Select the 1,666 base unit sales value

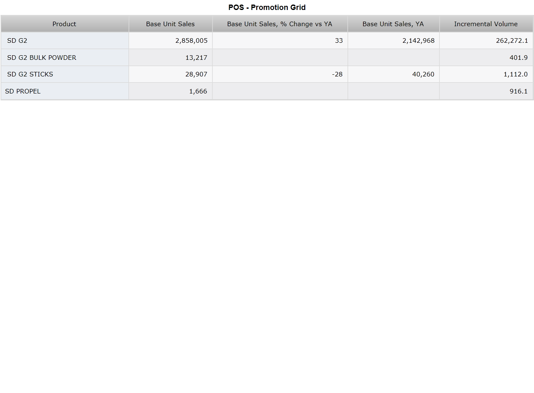point(198,91)
